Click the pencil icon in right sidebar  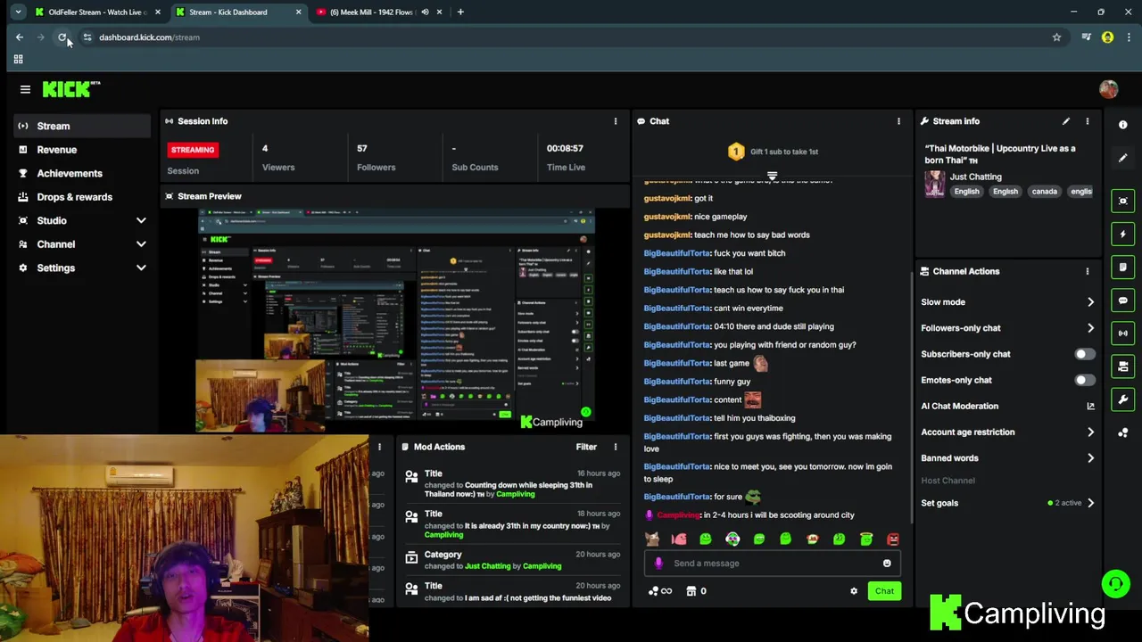pos(1122,158)
